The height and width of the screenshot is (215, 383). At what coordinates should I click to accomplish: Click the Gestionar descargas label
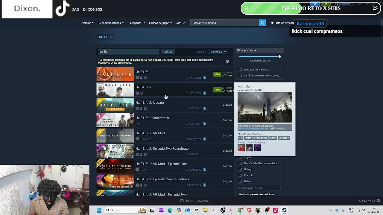click(197, 201)
